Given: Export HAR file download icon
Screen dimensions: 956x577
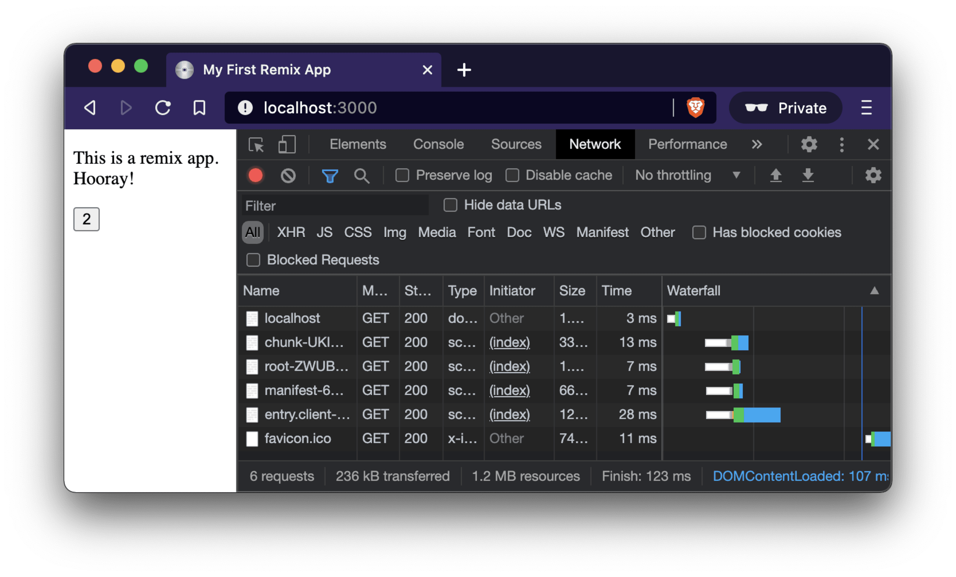Looking at the screenshot, I should [808, 175].
